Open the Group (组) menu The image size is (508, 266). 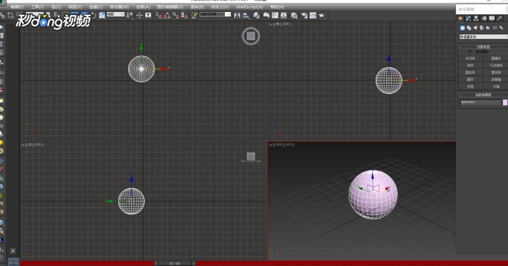56,7
